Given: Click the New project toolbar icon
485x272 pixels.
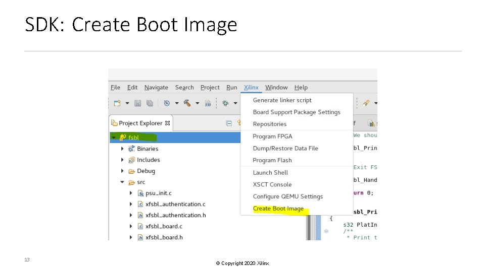Looking at the screenshot, I should click(x=117, y=103).
